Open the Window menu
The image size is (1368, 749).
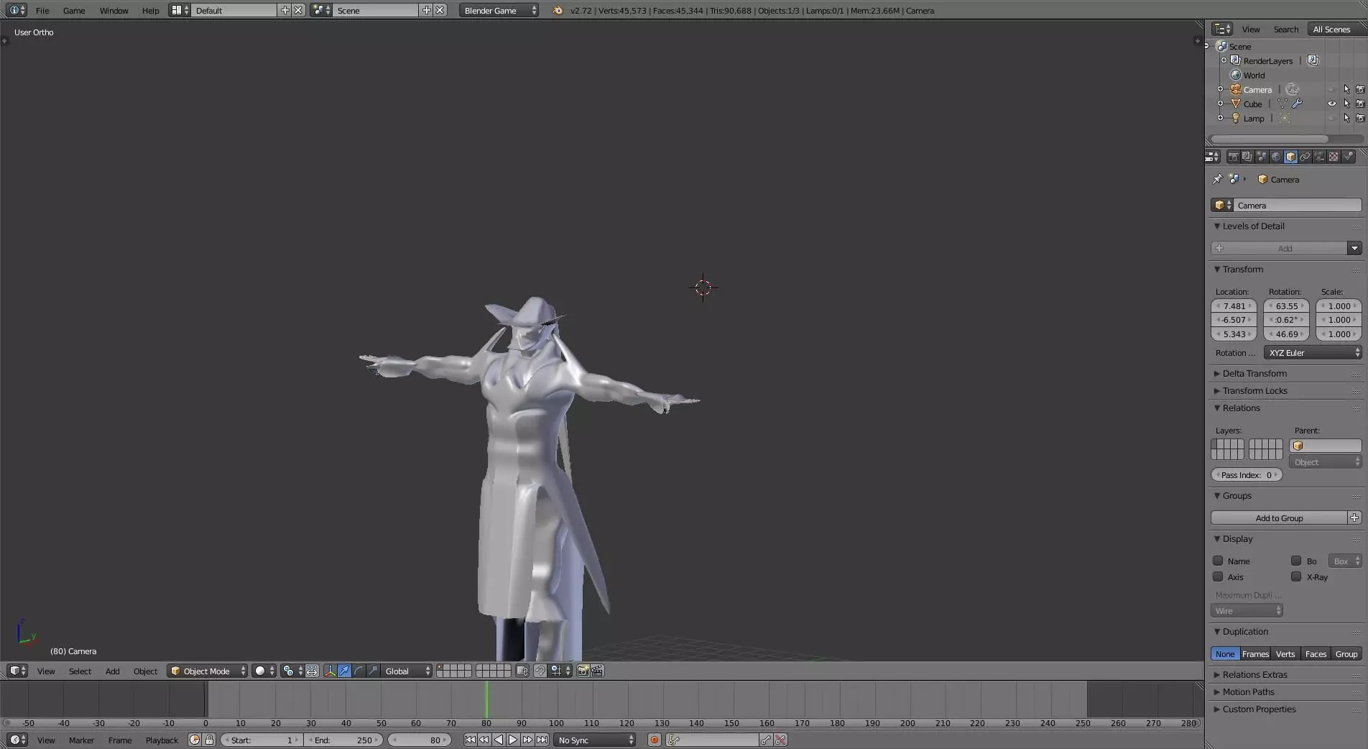tap(114, 11)
